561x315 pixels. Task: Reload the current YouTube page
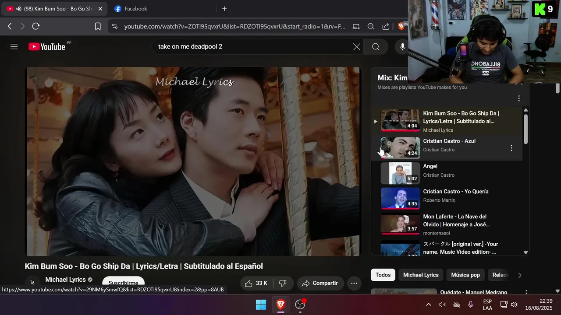(36, 26)
